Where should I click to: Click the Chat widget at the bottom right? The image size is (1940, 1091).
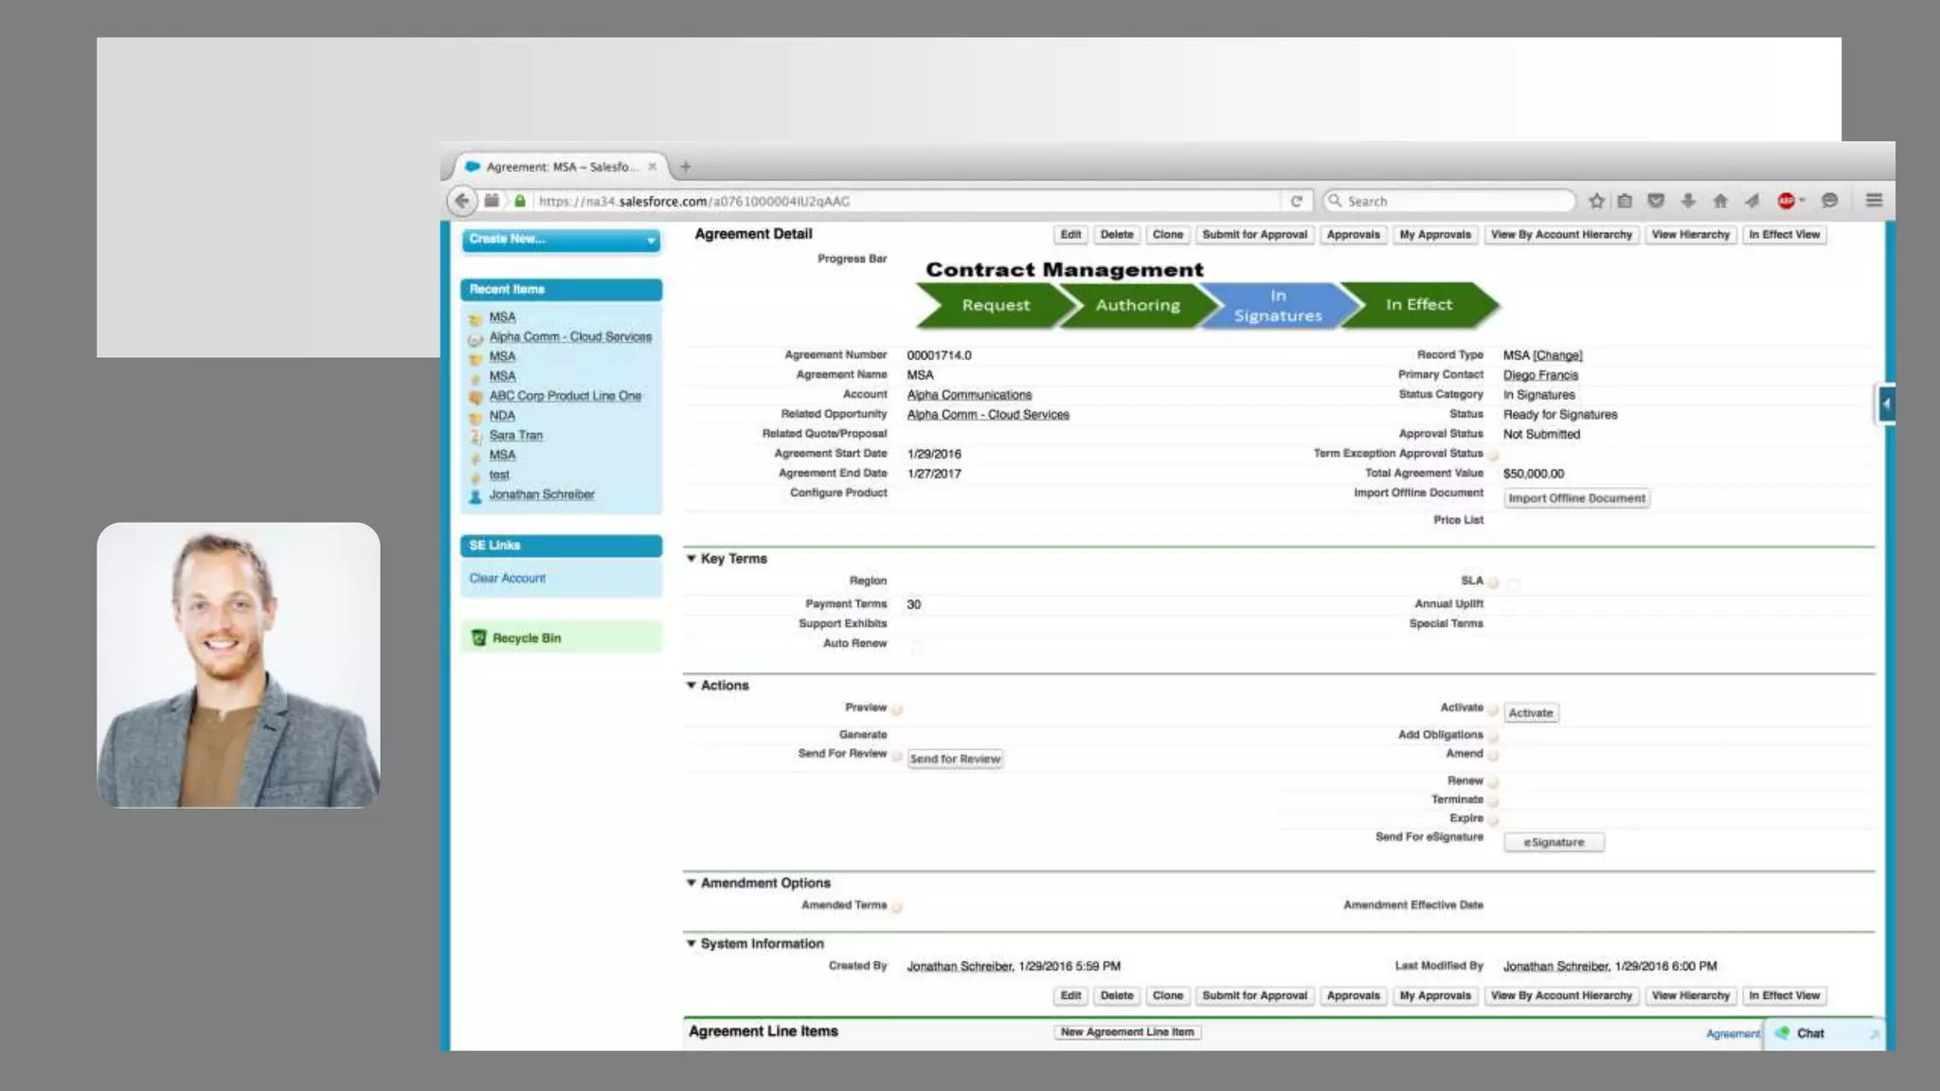1823,1033
